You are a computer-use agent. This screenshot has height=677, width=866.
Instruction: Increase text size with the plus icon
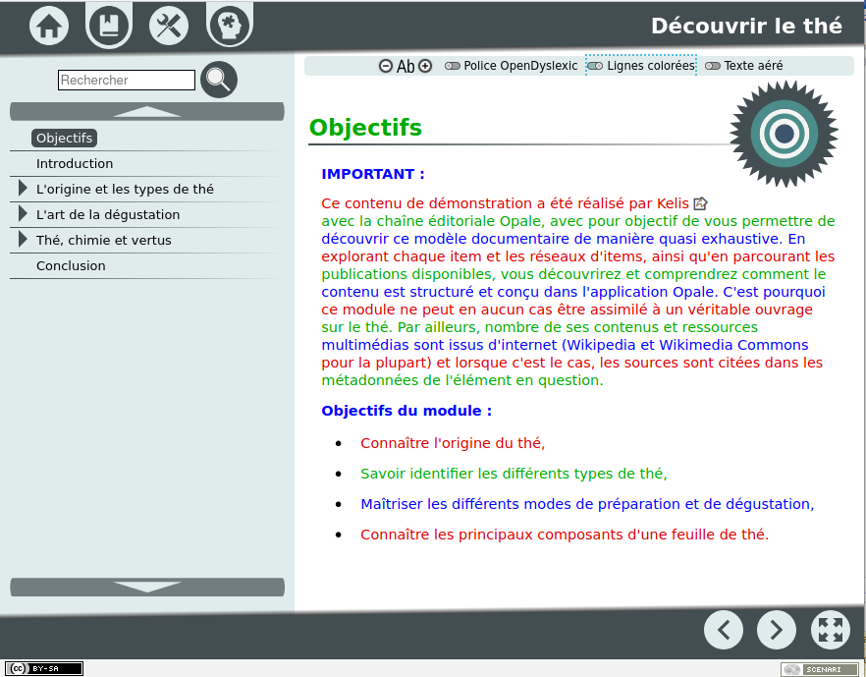424,66
